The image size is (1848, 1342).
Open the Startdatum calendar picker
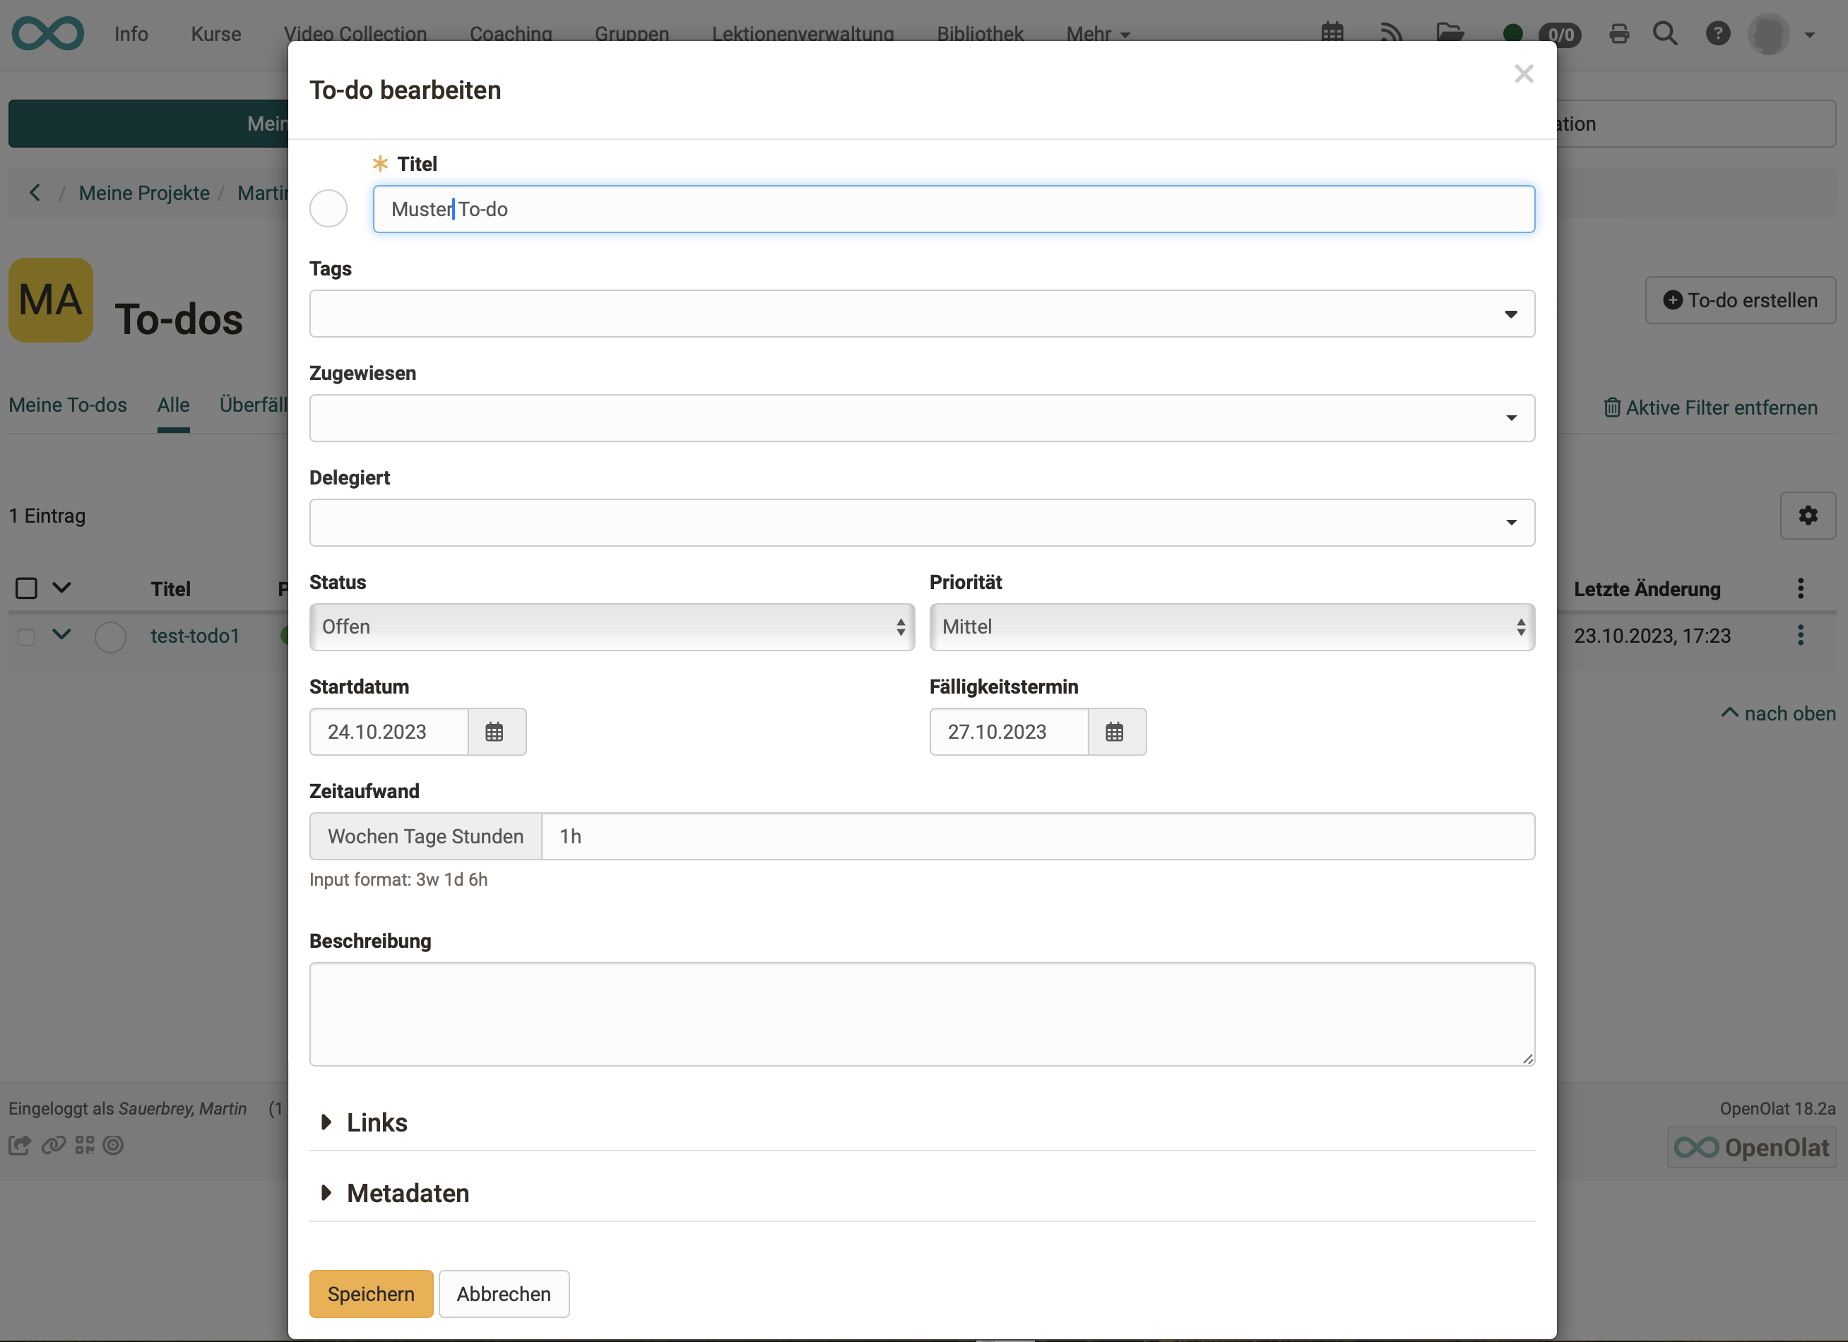494,732
